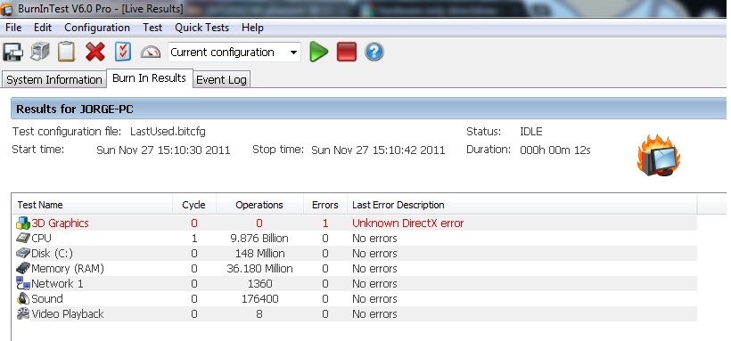Stop tests with the red stop button
The width and height of the screenshot is (731, 341).
coord(347,52)
